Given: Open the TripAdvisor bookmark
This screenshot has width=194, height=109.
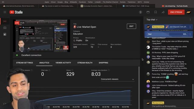Looking at the screenshot, I should pos(132,2).
